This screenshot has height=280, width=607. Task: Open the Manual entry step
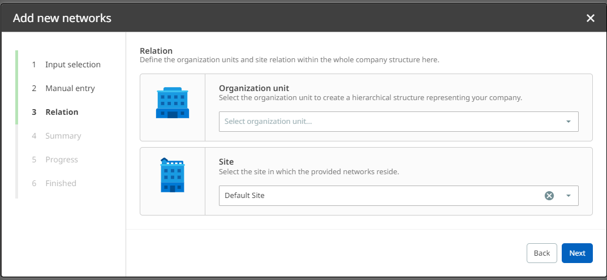70,88
